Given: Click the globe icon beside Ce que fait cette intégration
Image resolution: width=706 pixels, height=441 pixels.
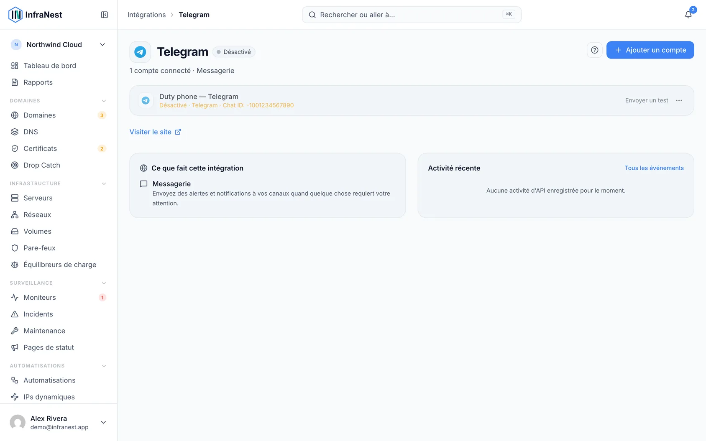Looking at the screenshot, I should [x=143, y=168].
